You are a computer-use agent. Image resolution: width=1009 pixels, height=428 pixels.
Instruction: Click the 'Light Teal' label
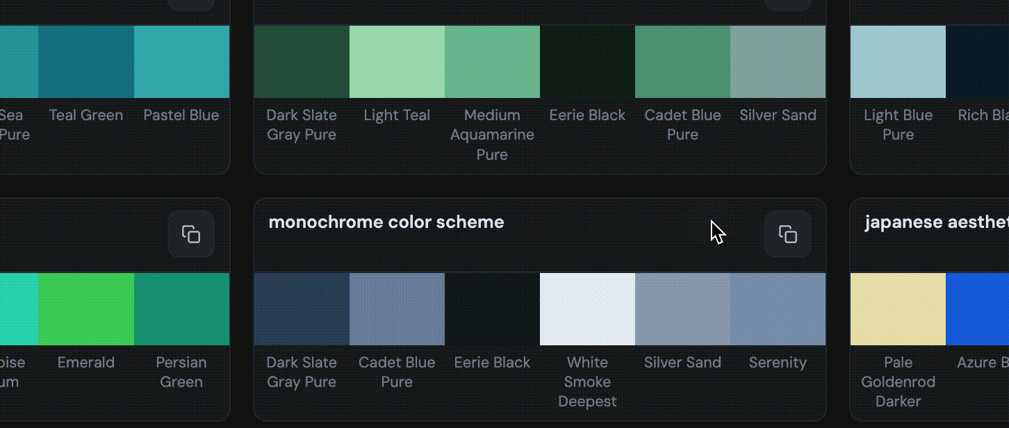(x=397, y=115)
